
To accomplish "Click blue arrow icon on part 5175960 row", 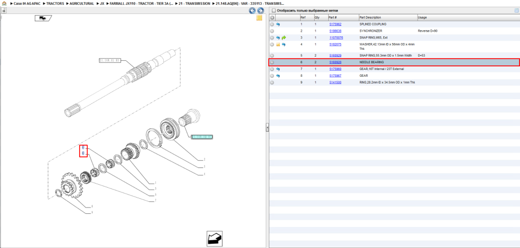I will click(x=278, y=69).
